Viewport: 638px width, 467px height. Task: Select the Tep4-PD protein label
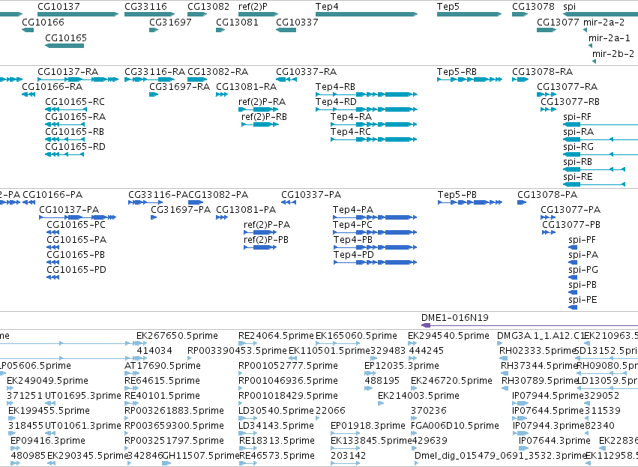[354, 254]
